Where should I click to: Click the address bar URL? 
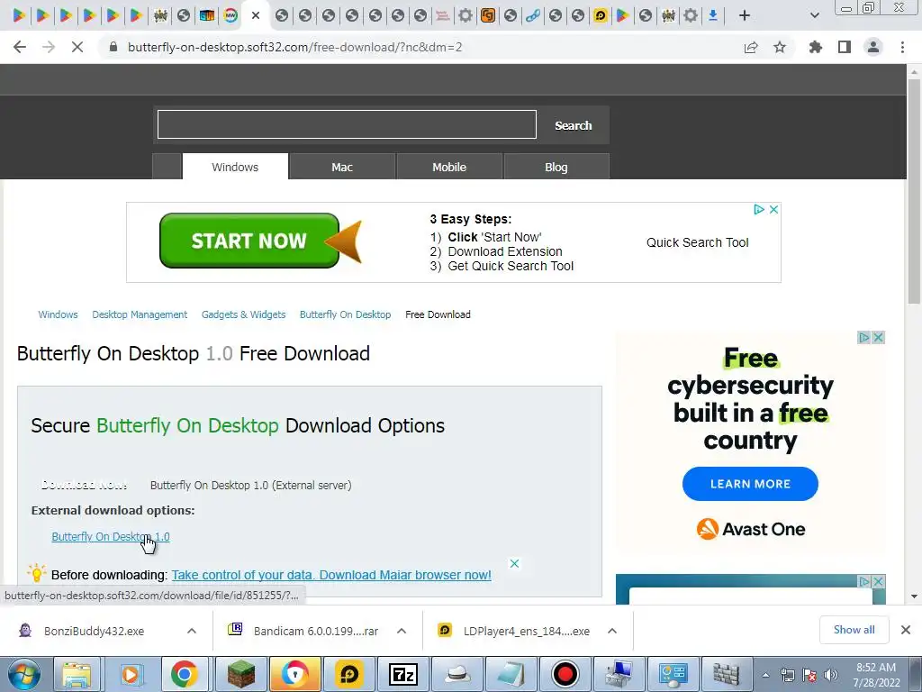point(295,47)
